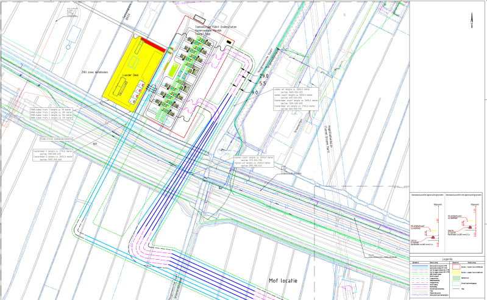Click the green hatched legend swatch

pyautogui.click(x=457, y=278)
